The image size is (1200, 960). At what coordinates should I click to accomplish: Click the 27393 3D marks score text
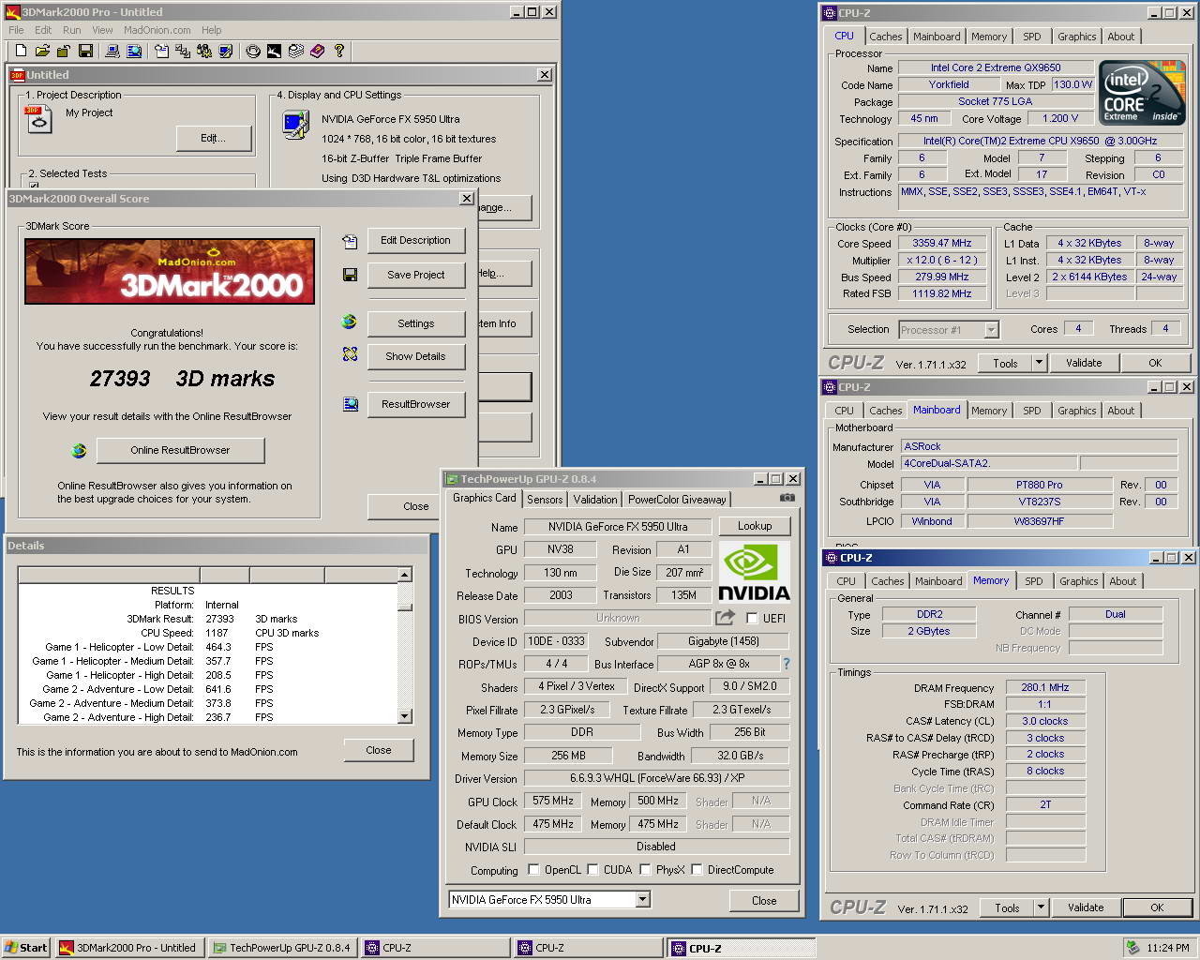[182, 379]
